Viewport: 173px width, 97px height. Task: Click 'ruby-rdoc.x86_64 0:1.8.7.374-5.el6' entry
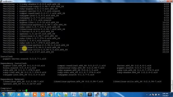[79, 72]
